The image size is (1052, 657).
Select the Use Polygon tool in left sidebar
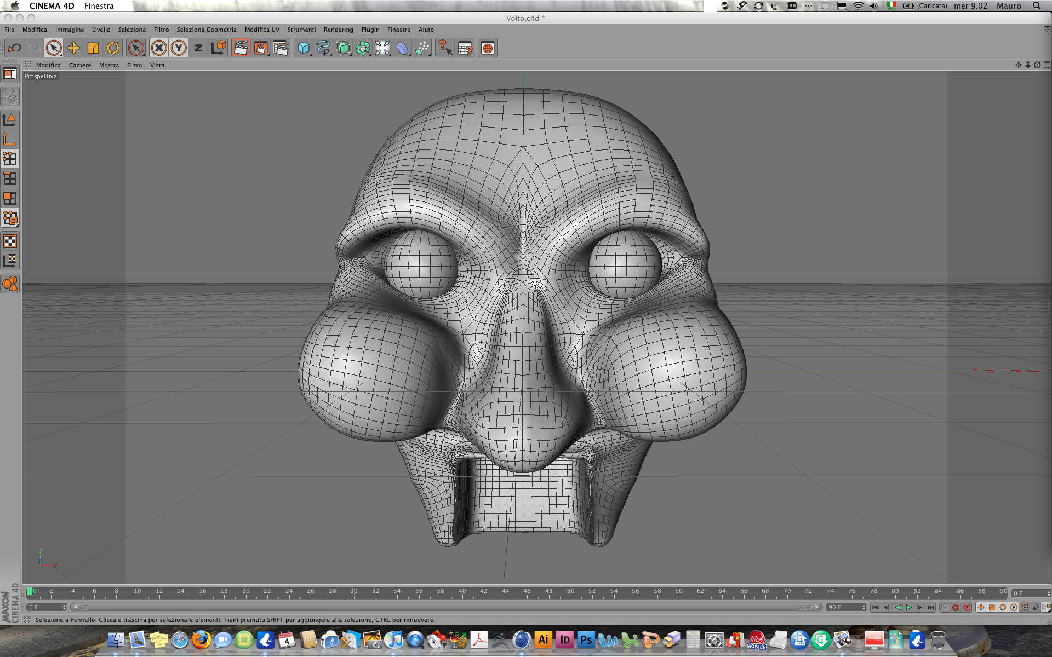10,198
